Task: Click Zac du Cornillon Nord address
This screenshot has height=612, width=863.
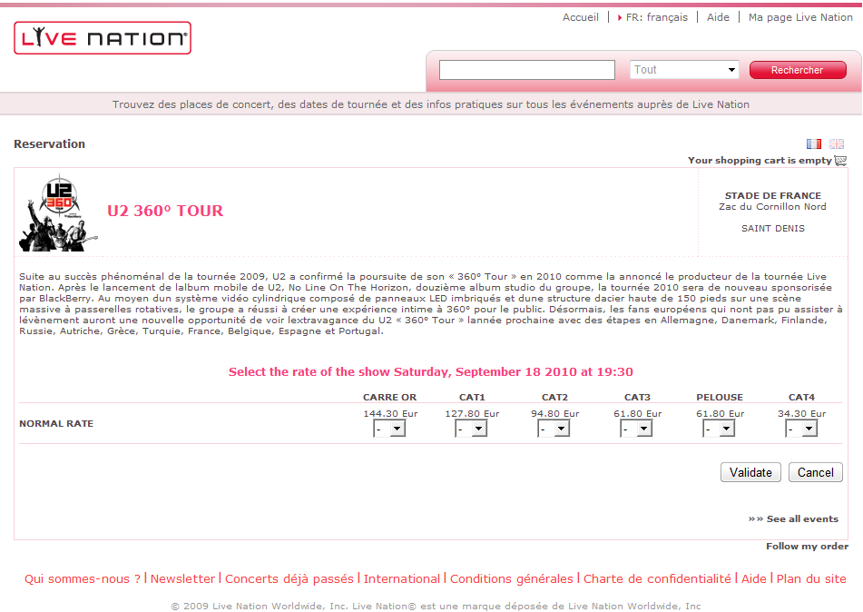Action: pos(773,206)
